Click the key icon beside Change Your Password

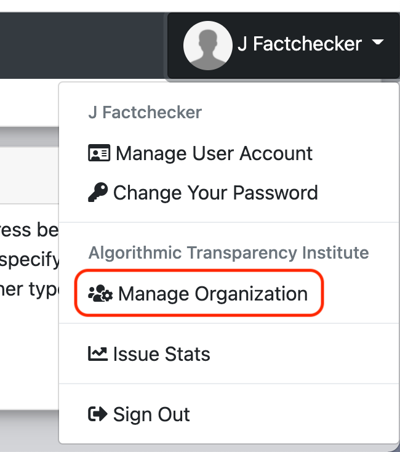tap(98, 193)
